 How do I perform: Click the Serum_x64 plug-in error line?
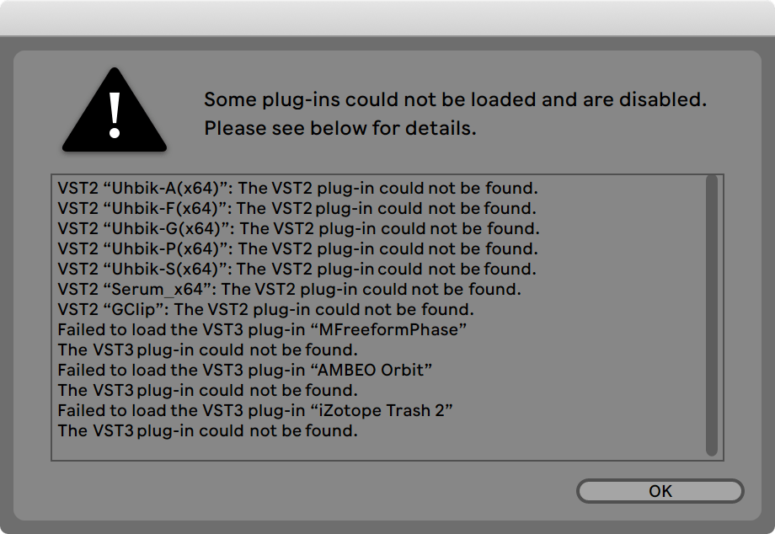click(x=289, y=290)
